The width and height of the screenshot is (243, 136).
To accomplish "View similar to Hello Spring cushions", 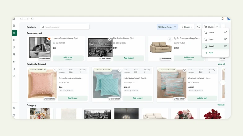I will pos(114,99).
